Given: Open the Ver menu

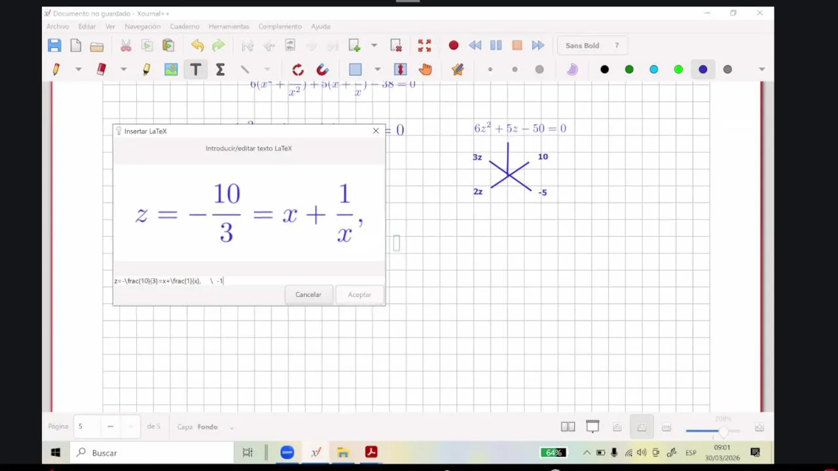Looking at the screenshot, I should [x=110, y=26].
